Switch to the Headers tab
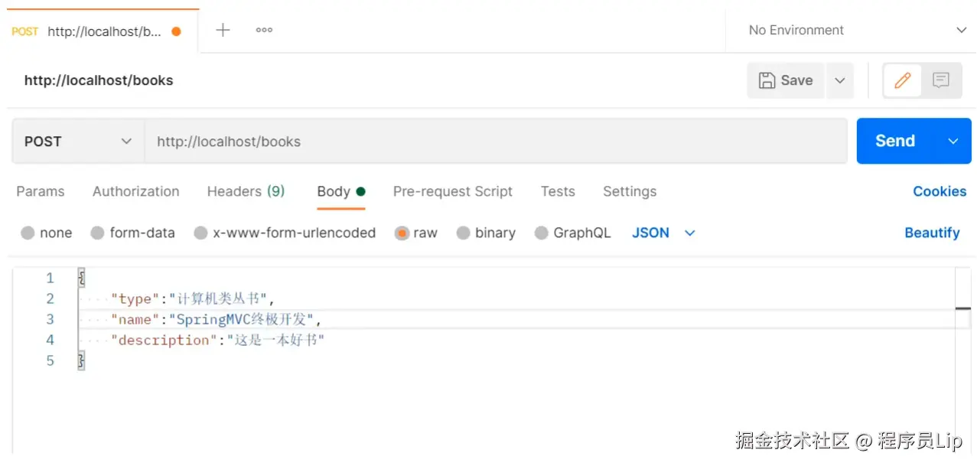This screenshot has width=977, height=466. click(246, 191)
